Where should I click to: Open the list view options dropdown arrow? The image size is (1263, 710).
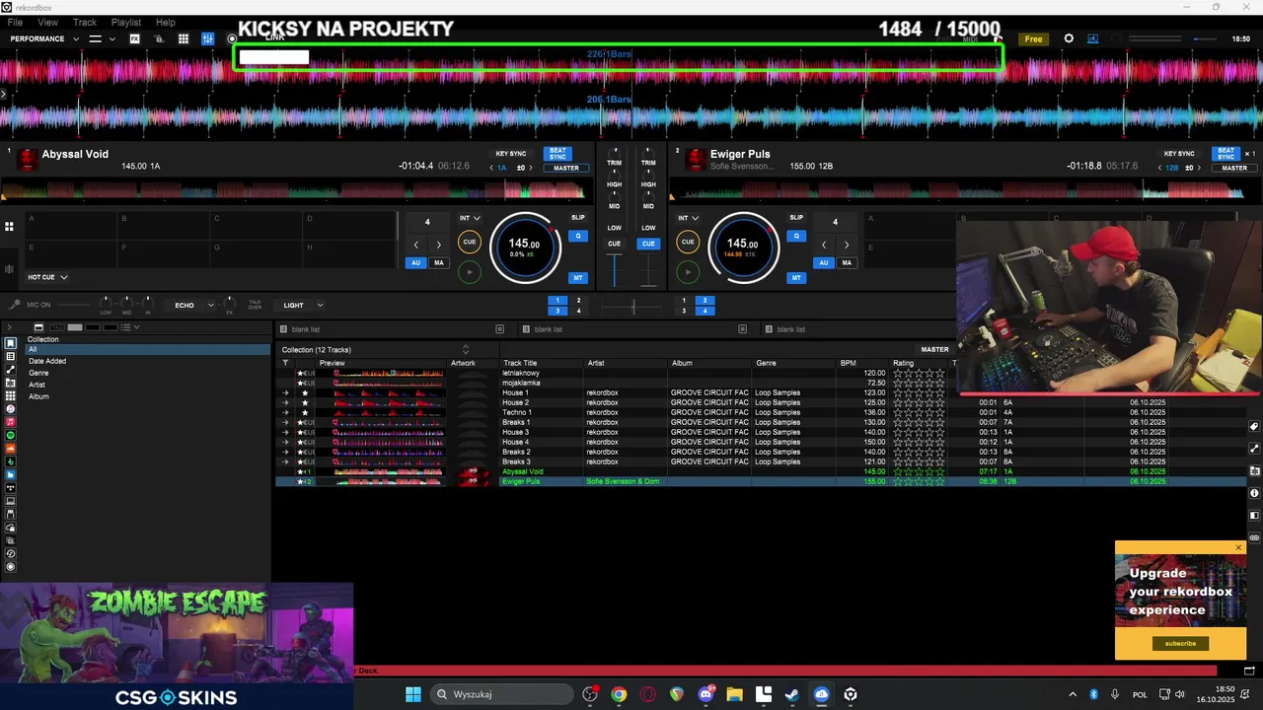point(136,327)
